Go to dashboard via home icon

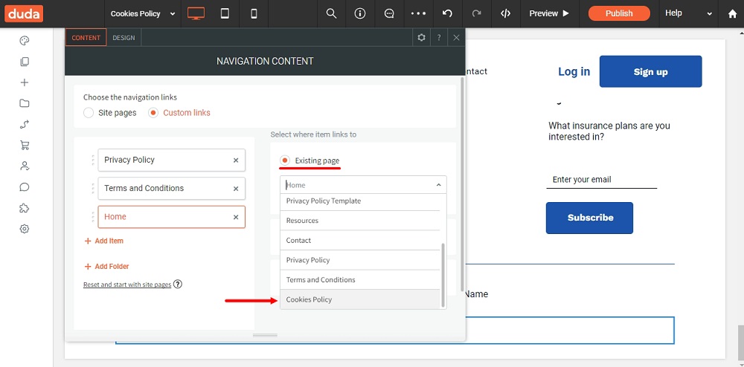tap(733, 13)
